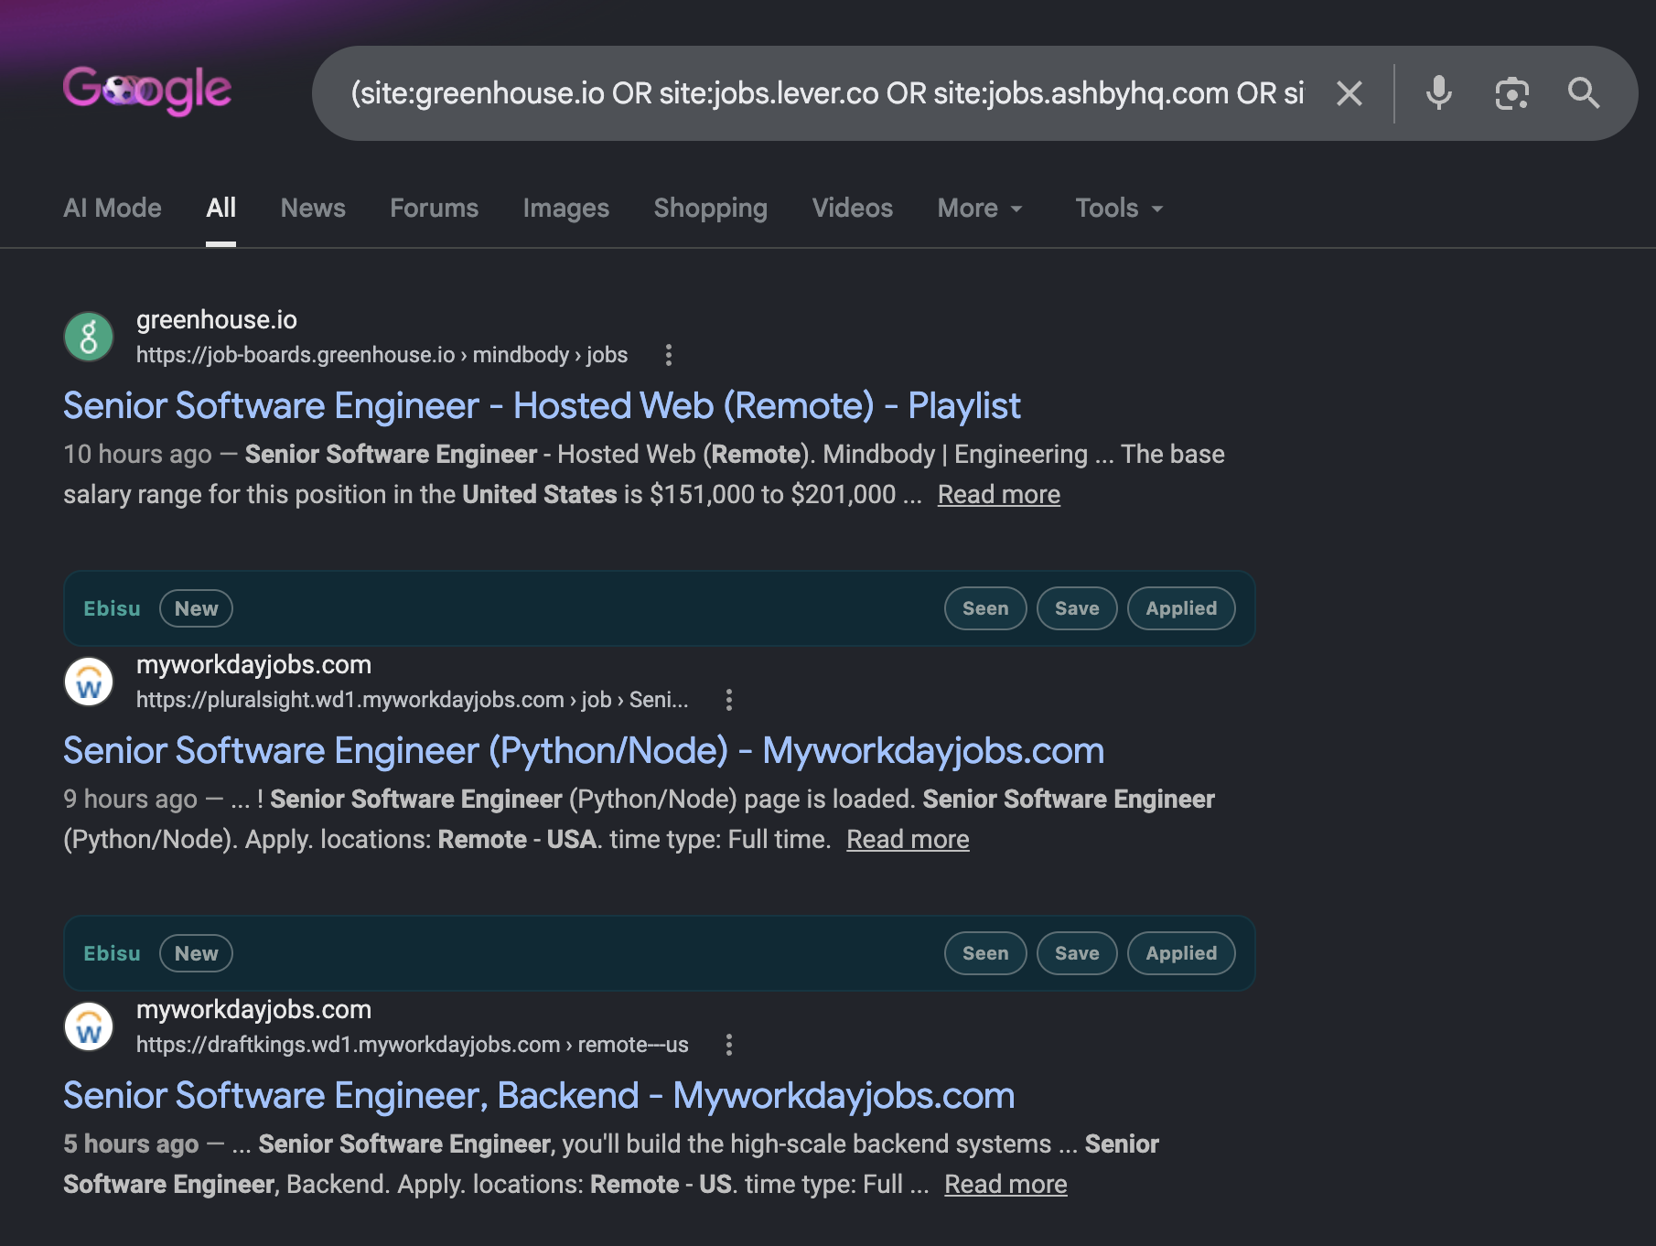Click the New badge above Pluralsight result
Screen dimensions: 1656x1246
click(196, 608)
